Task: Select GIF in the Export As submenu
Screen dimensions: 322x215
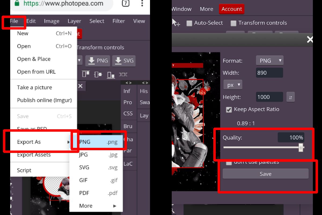Action: [96, 180]
